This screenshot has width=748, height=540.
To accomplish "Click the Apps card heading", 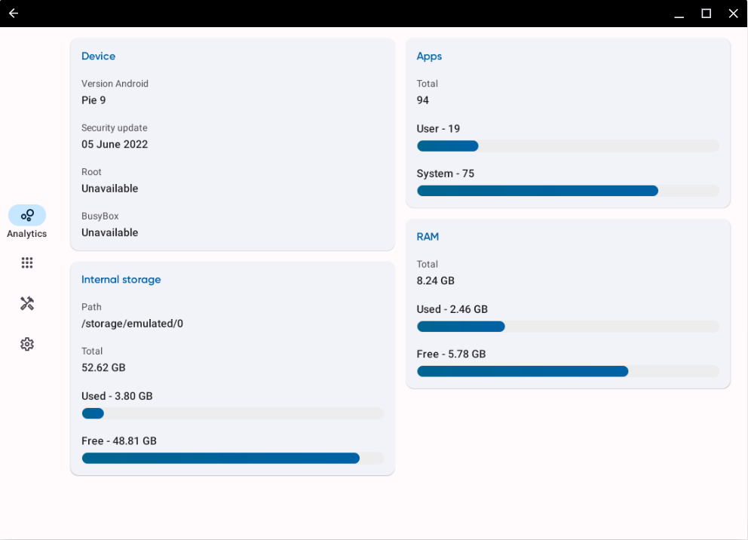I will coord(429,57).
